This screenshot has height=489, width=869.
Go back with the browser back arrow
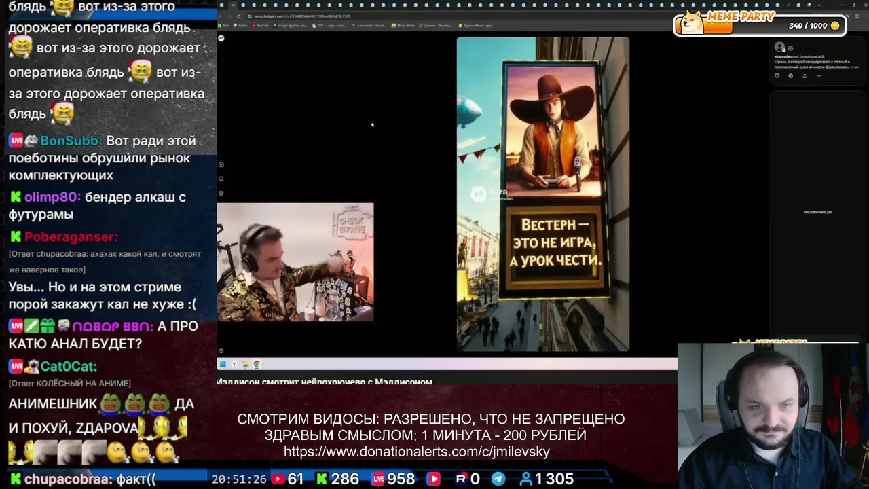coord(220,16)
